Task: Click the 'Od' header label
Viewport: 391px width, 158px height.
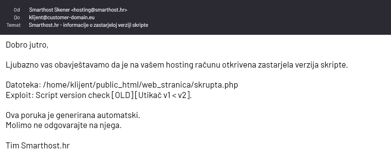Action: [17, 10]
